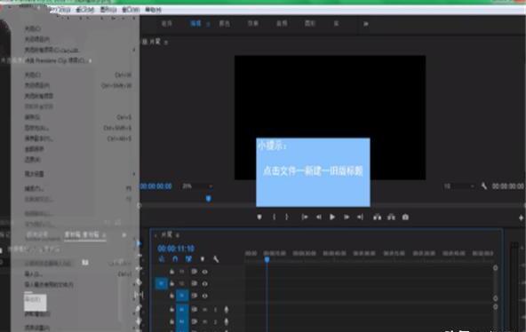Switch to the 颜色 workspace tab
Image resolution: width=526 pixels, height=332 pixels.
pyautogui.click(x=225, y=23)
